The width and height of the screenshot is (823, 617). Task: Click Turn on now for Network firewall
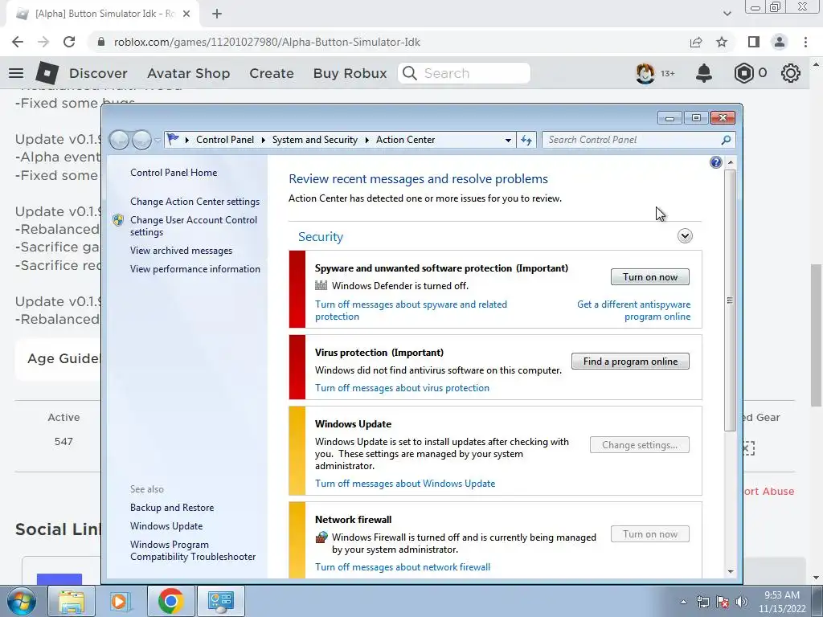tap(649, 534)
